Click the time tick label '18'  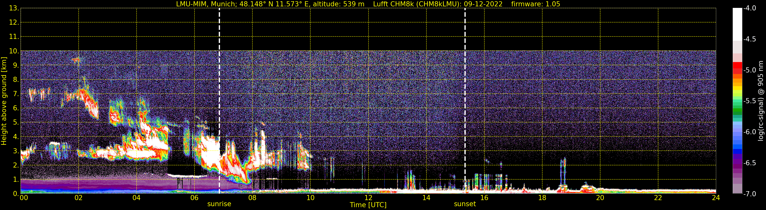(x=542, y=198)
